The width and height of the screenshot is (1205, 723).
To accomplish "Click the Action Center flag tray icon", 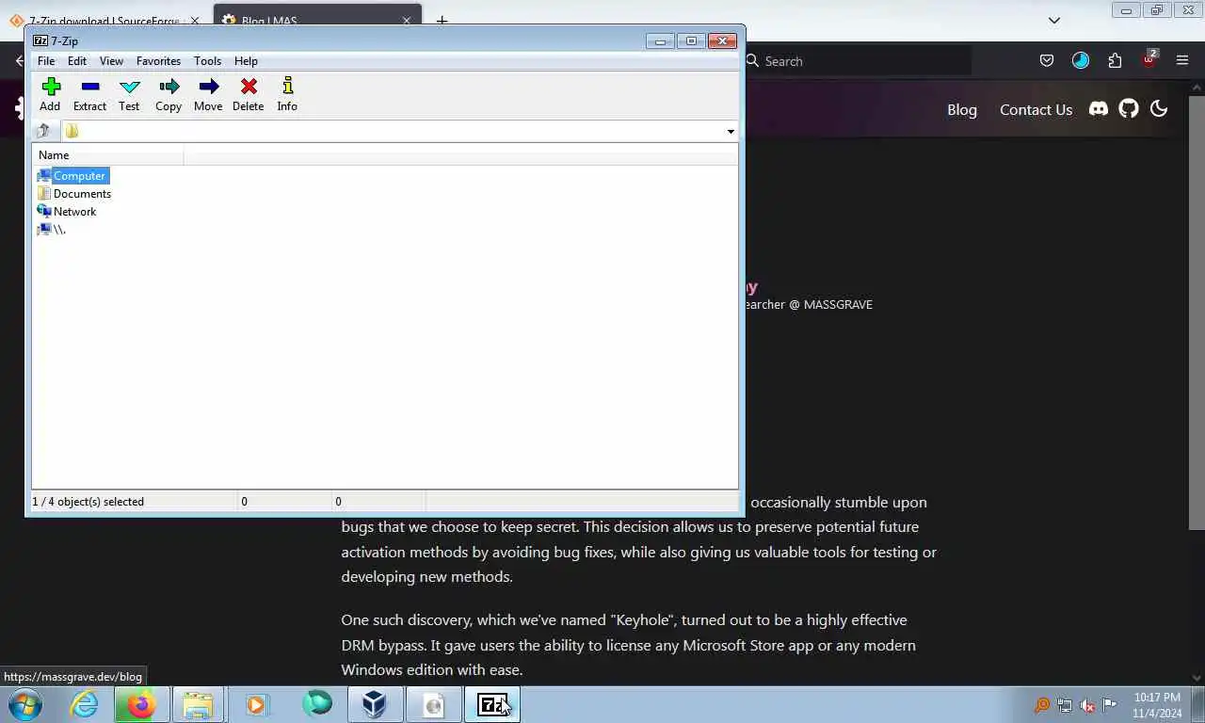I will tap(1109, 705).
